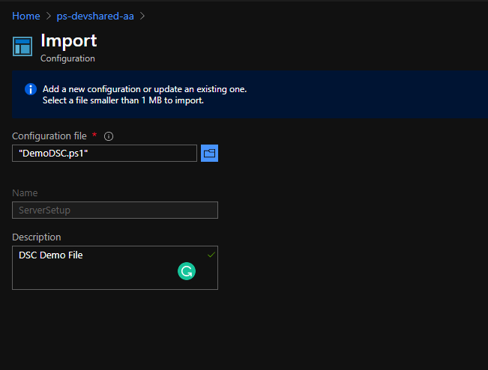488x370 pixels.
Task: Click the disabled Name field showing ServerSetup
Action: pyautogui.click(x=115, y=210)
